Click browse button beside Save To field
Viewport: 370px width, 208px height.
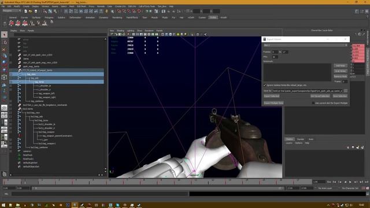point(346,91)
